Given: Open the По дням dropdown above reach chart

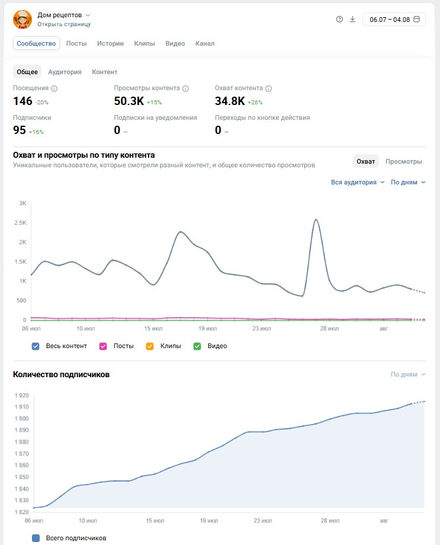Looking at the screenshot, I should click(x=408, y=182).
